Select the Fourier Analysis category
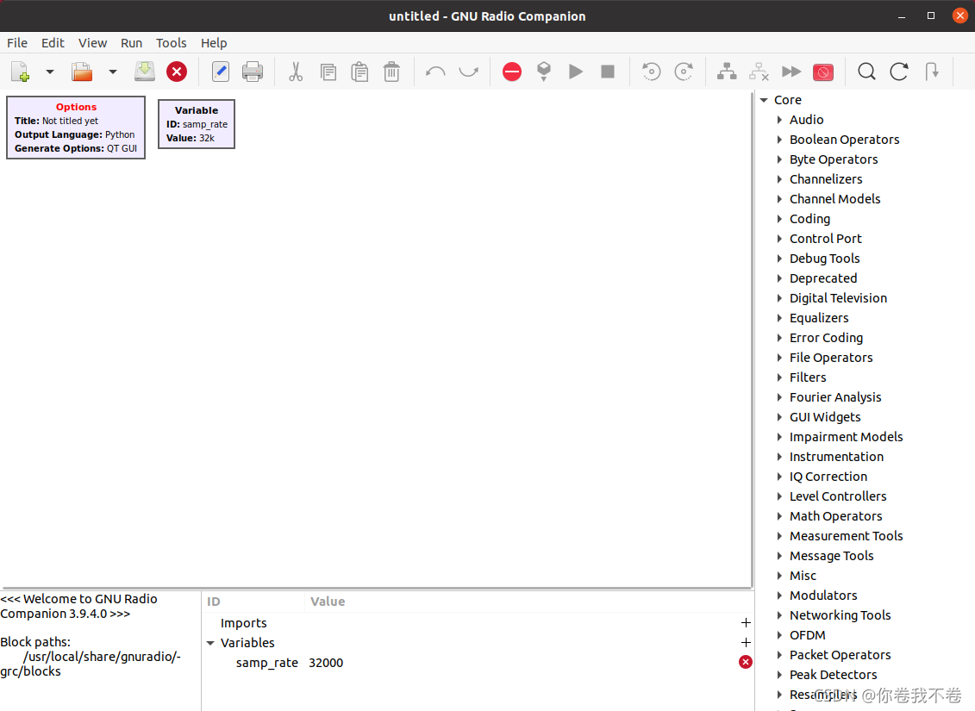The image size is (975, 711). tap(835, 397)
